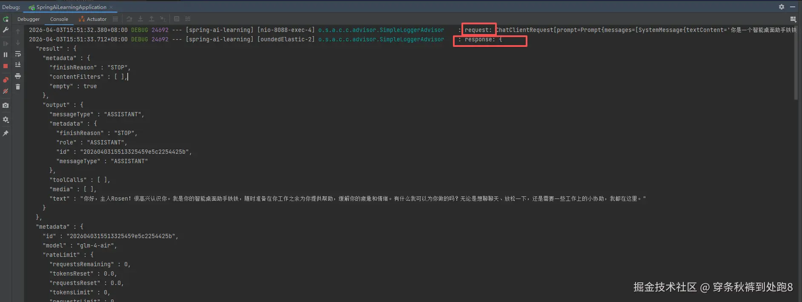
Task: Open View Breakpoints red double-circle icon
Action: (6, 80)
